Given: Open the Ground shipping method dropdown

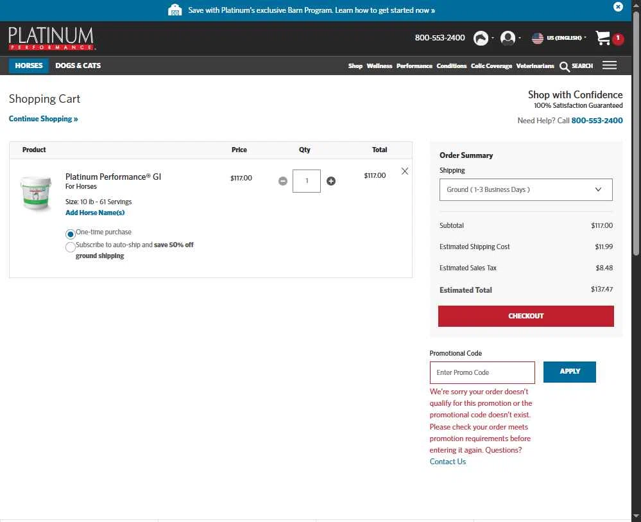Looking at the screenshot, I should coord(526,190).
